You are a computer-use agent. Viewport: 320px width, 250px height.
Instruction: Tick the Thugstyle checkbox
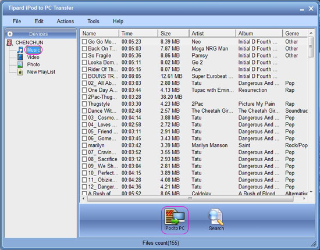click(84, 104)
